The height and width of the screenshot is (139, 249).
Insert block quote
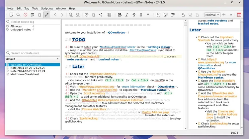click(148, 15)
